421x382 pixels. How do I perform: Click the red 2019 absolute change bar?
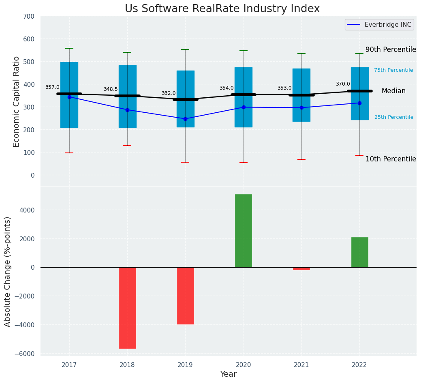click(x=185, y=295)
